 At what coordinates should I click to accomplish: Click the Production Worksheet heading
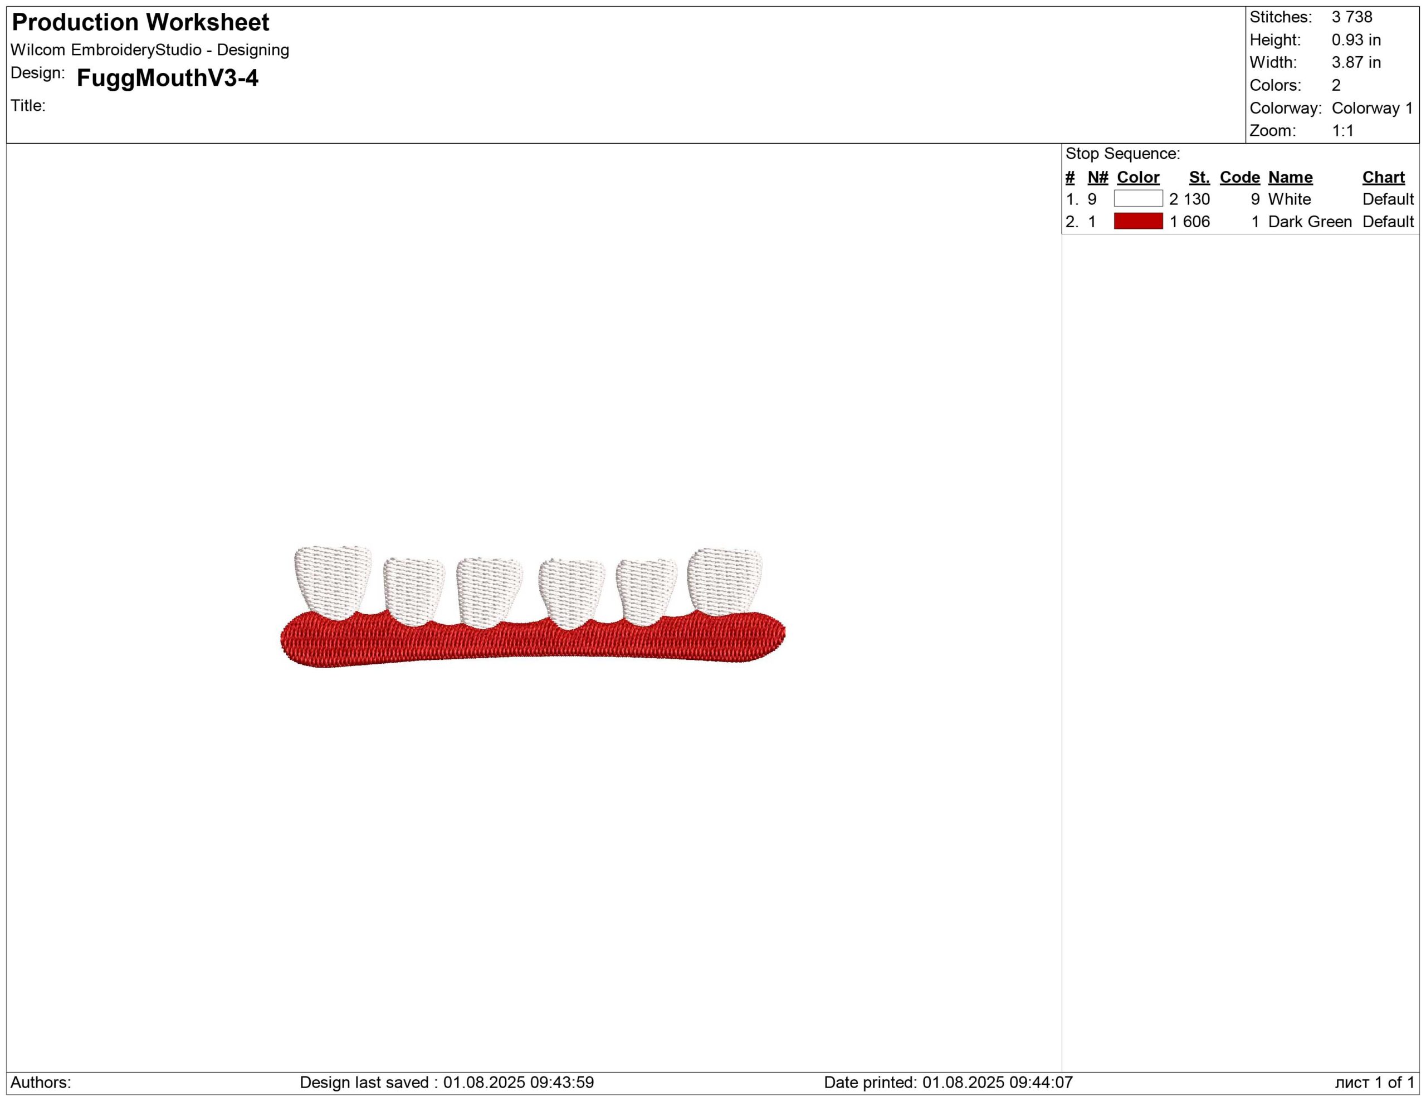coord(140,22)
